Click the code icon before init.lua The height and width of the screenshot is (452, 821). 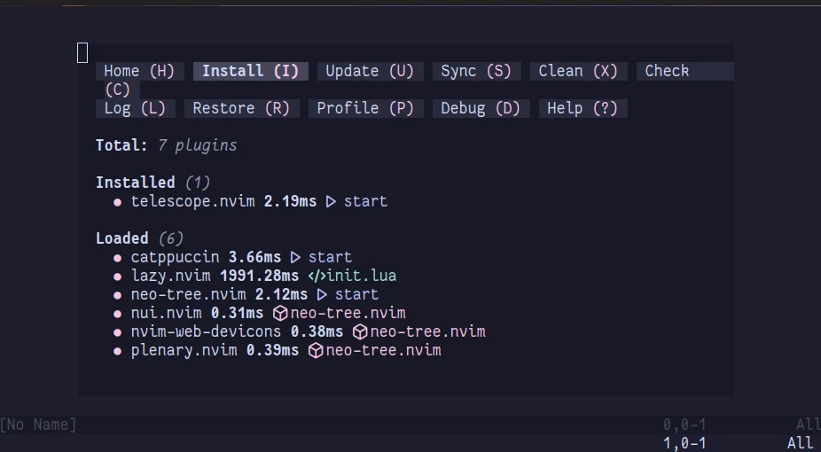[x=317, y=276]
